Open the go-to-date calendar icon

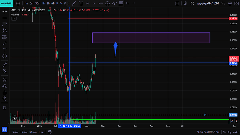click(x=50, y=132)
